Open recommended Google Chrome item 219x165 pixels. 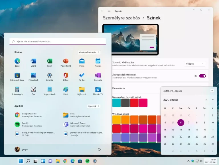point(28,115)
